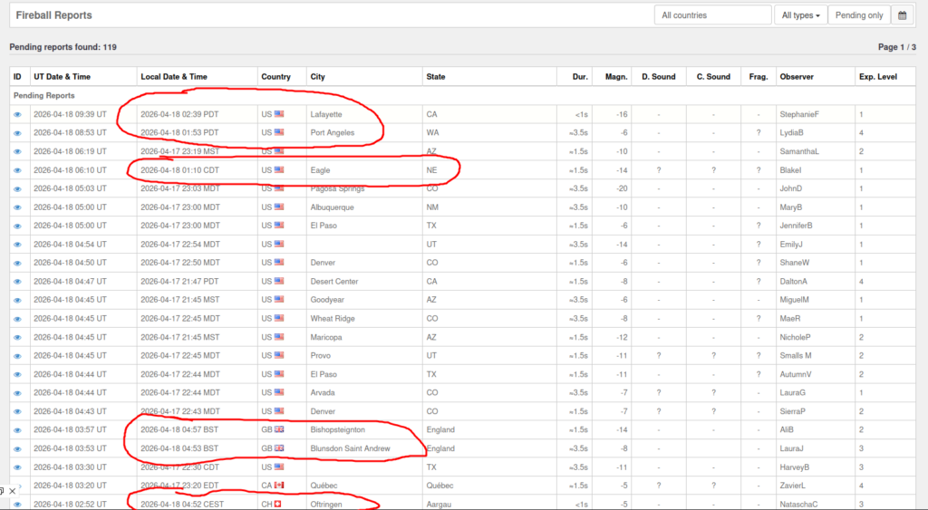This screenshot has width=928, height=510.
Task: Click the Exp. Level column header
Action: (x=877, y=77)
